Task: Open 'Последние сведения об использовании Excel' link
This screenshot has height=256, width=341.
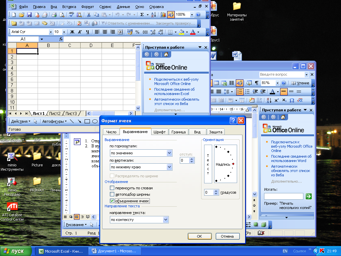Action: coord(174,91)
